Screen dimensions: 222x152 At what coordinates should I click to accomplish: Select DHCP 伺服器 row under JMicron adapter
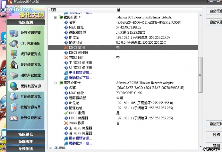pos(123,52)
